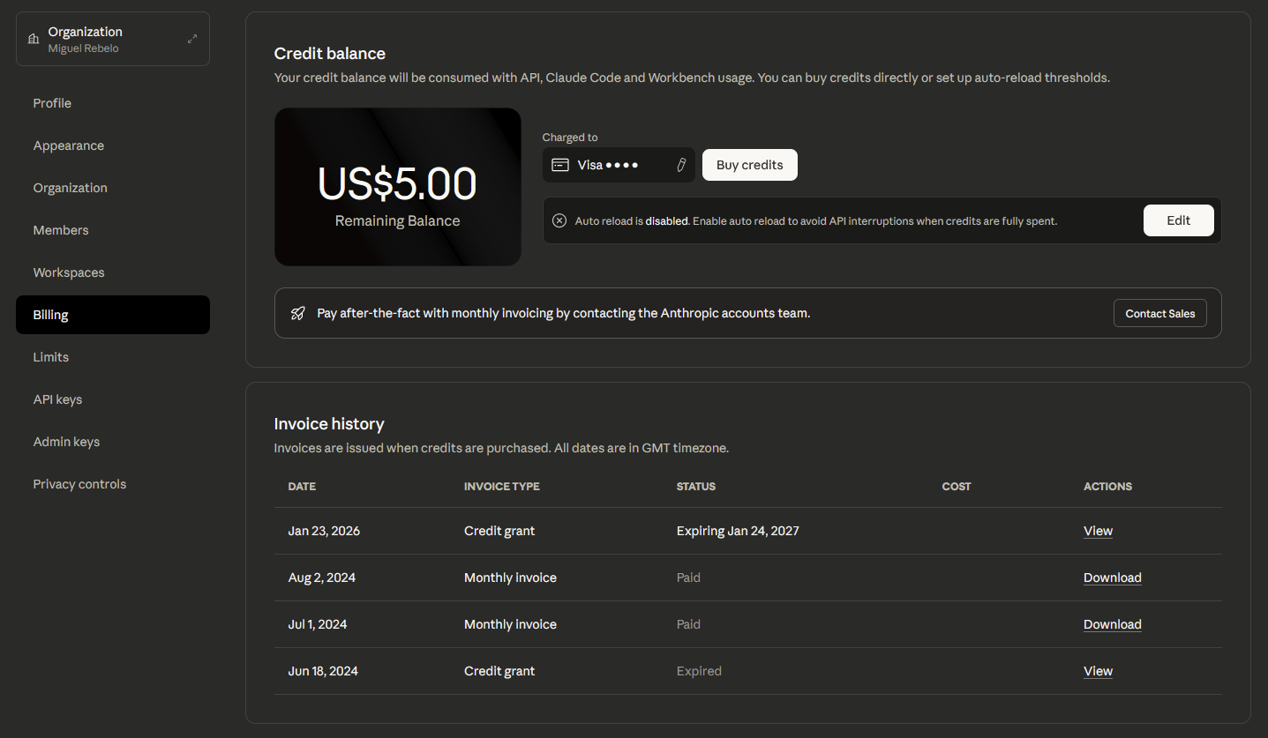Click the Buy credits button
Screen dimensions: 1268x738
pos(749,165)
